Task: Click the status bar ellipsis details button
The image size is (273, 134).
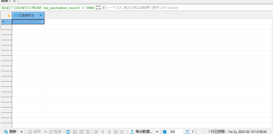Action: (x=204, y=132)
